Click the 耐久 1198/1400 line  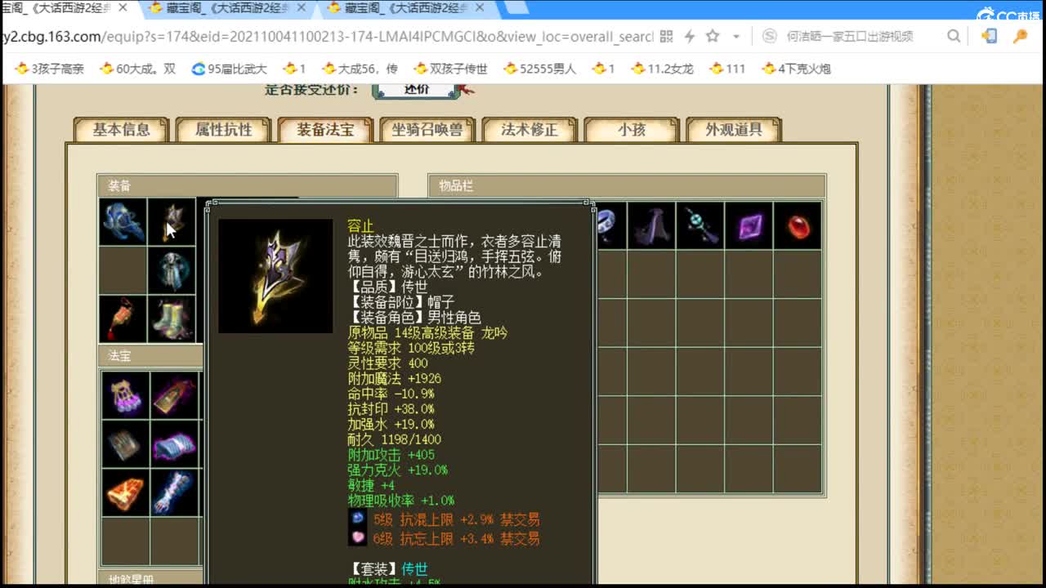tap(394, 439)
